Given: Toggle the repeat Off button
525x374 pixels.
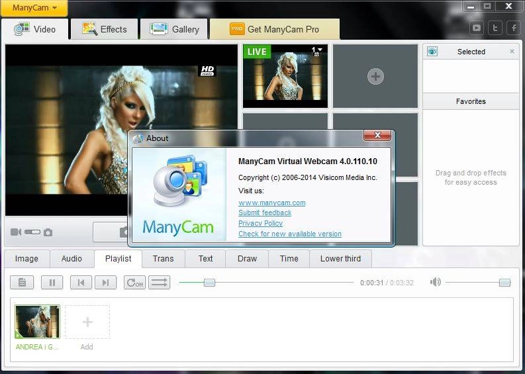Looking at the screenshot, I should point(134,283).
